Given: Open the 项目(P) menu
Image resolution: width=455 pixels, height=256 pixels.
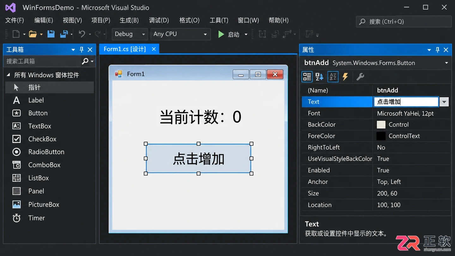Looking at the screenshot, I should coord(101,20).
